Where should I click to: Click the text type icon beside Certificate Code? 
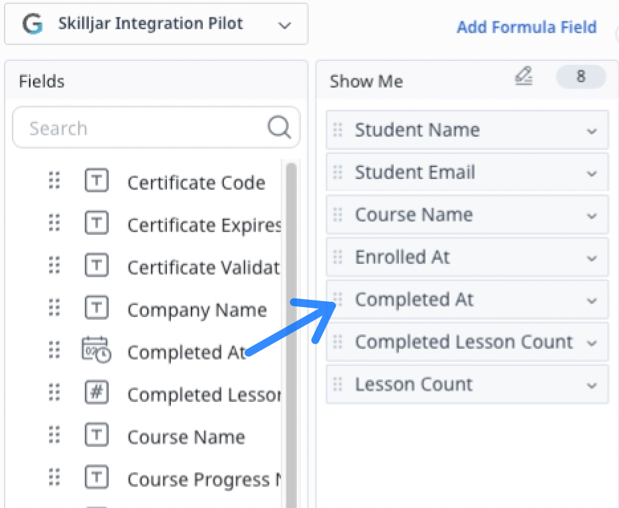[97, 180]
